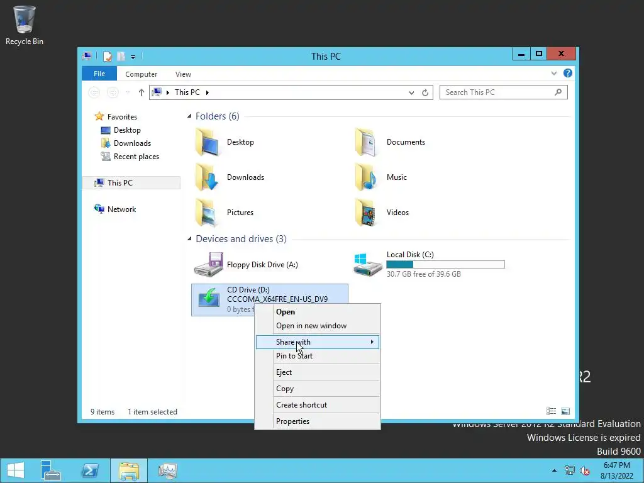Expand the breadcrumb arrow after This PC
The width and height of the screenshot is (644, 483).
coord(208,92)
